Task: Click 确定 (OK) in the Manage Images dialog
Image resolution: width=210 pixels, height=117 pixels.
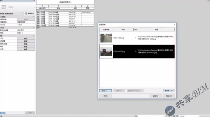Action: 156,96
